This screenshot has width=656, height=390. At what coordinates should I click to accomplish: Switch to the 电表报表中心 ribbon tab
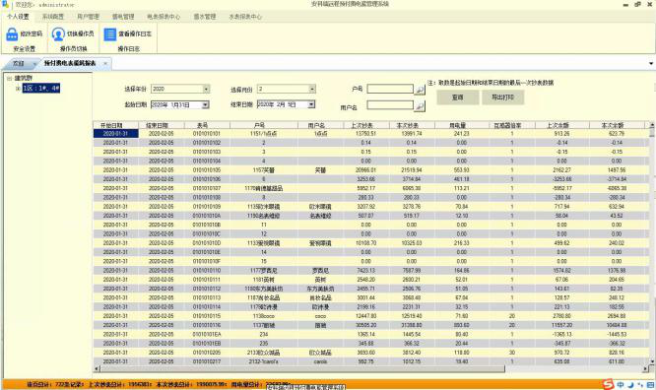164,17
